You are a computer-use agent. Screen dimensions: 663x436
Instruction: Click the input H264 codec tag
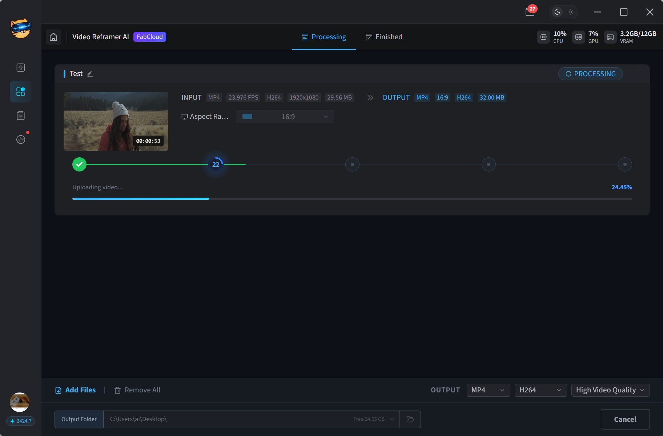[274, 98]
